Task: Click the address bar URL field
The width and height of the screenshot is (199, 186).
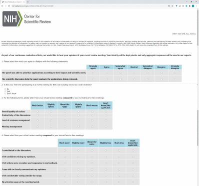Action: [90, 6]
